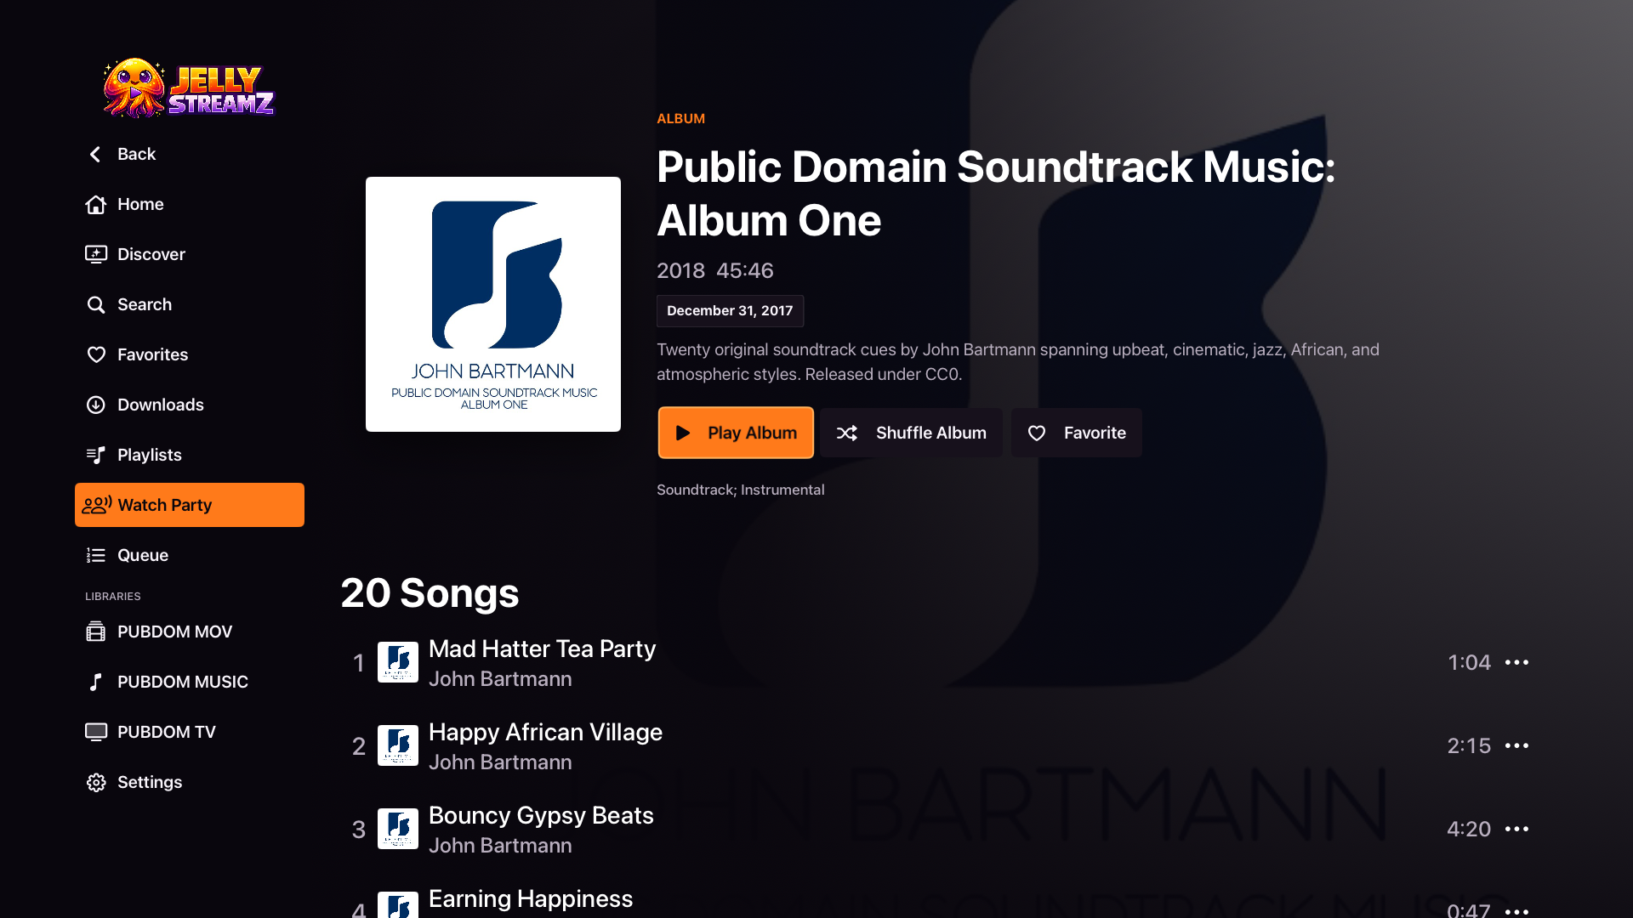Click the Back label
1633x918 pixels.
click(x=136, y=154)
